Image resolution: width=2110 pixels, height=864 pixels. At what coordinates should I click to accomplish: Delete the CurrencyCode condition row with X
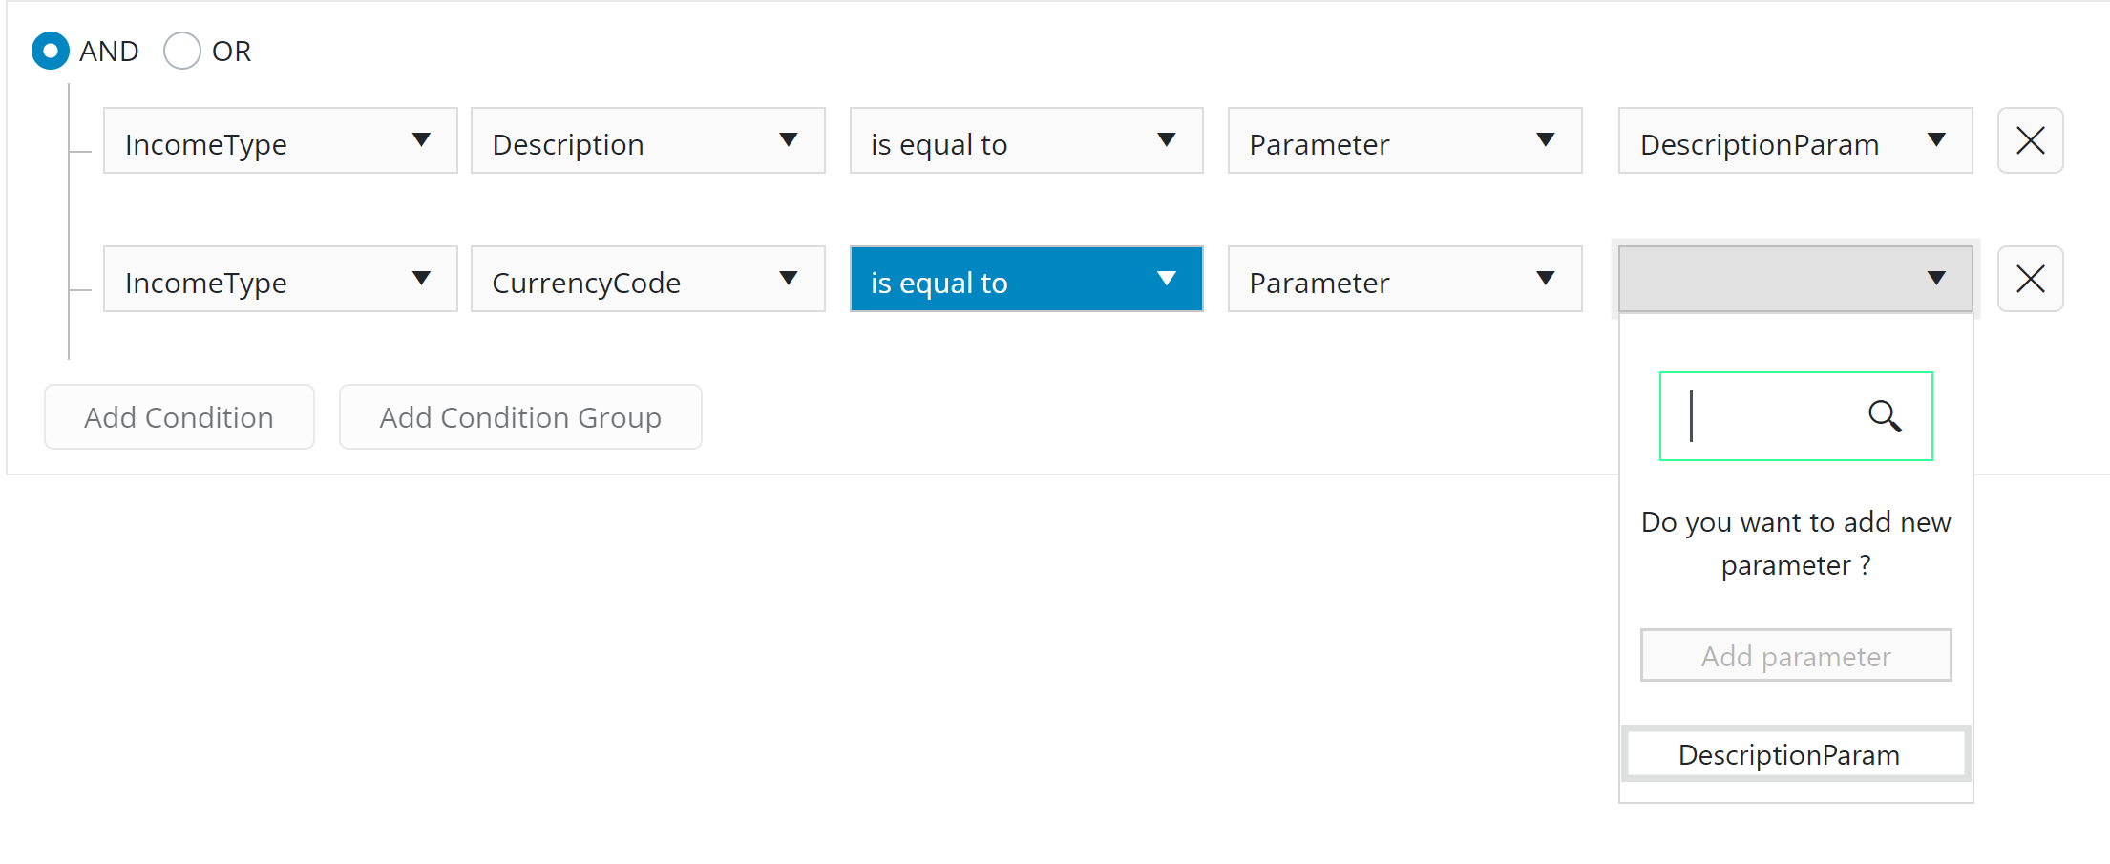(2030, 280)
